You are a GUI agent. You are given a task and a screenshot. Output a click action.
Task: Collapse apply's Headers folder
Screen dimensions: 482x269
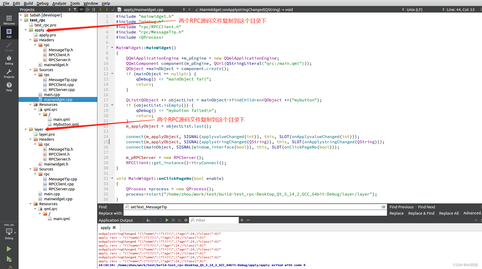pos(30,40)
